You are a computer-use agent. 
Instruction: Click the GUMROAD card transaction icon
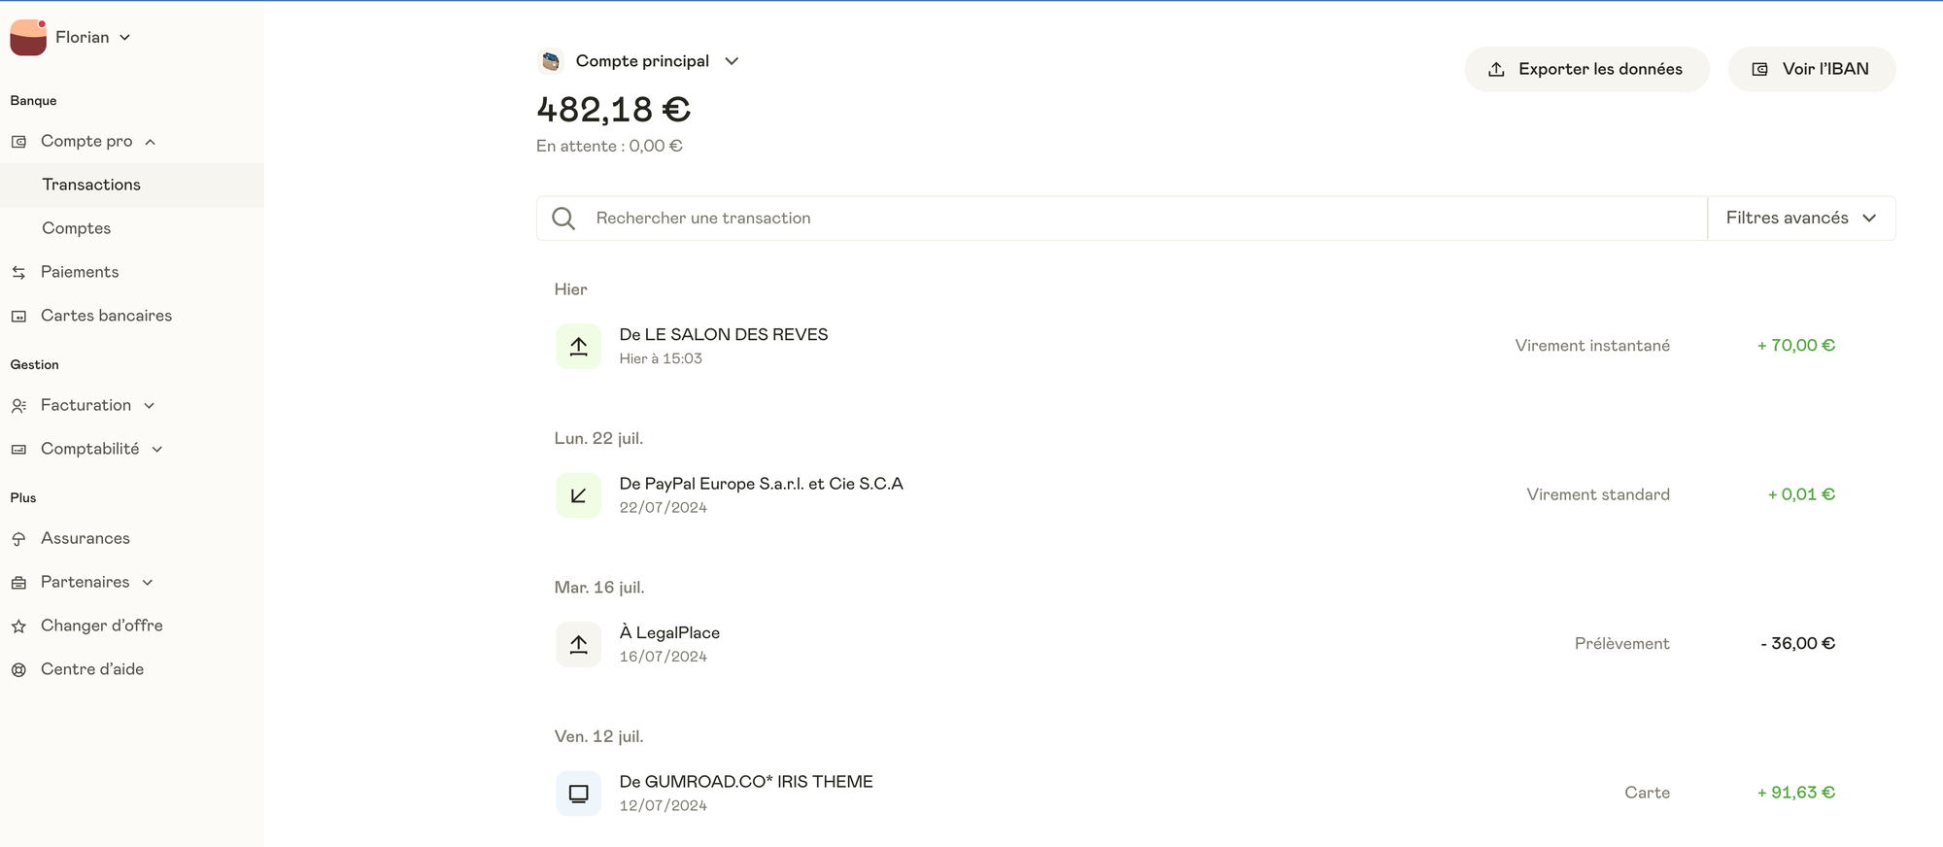[578, 794]
